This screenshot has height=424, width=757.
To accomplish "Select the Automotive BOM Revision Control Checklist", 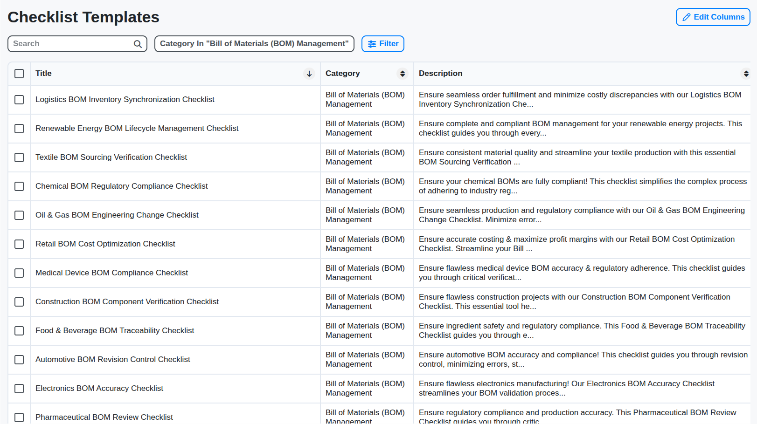I will (112, 359).
